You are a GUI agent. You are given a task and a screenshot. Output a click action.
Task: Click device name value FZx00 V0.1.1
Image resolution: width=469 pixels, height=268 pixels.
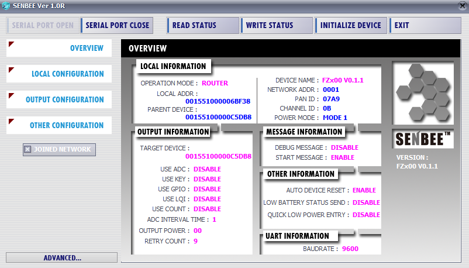[x=343, y=80]
